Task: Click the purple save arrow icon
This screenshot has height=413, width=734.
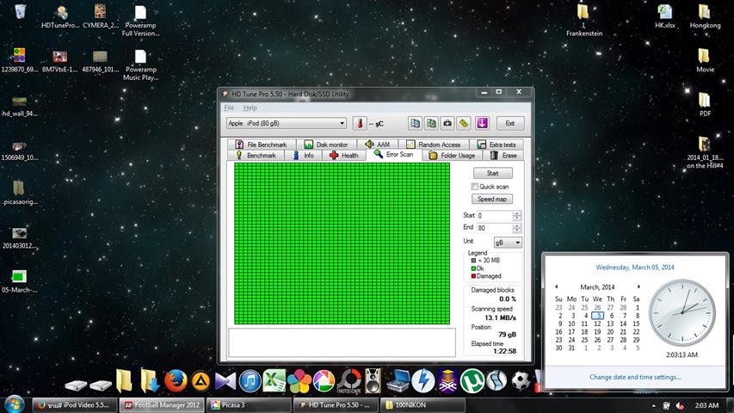Action: 482,123
